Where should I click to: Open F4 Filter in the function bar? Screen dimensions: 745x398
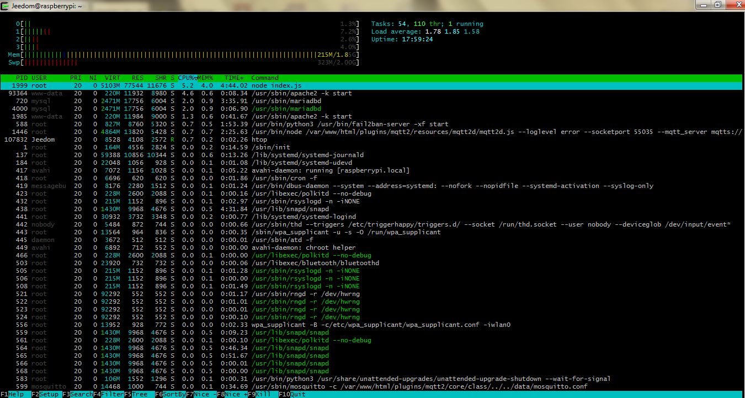point(108,394)
